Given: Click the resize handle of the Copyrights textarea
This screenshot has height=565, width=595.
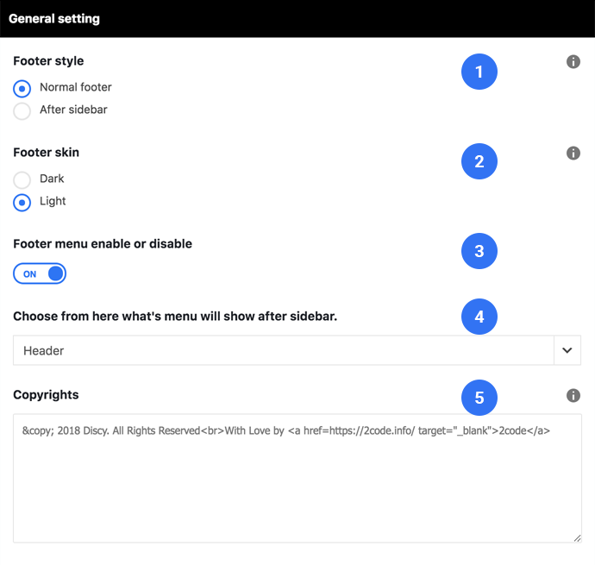Looking at the screenshot, I should [x=577, y=538].
